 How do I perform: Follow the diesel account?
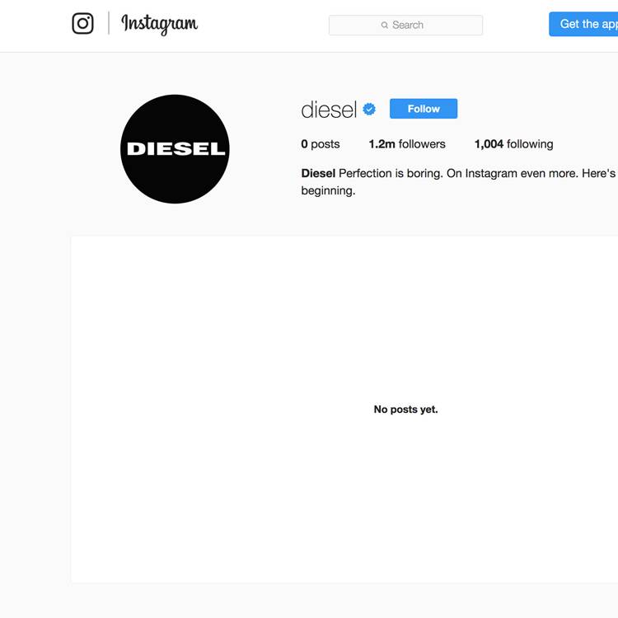[424, 109]
